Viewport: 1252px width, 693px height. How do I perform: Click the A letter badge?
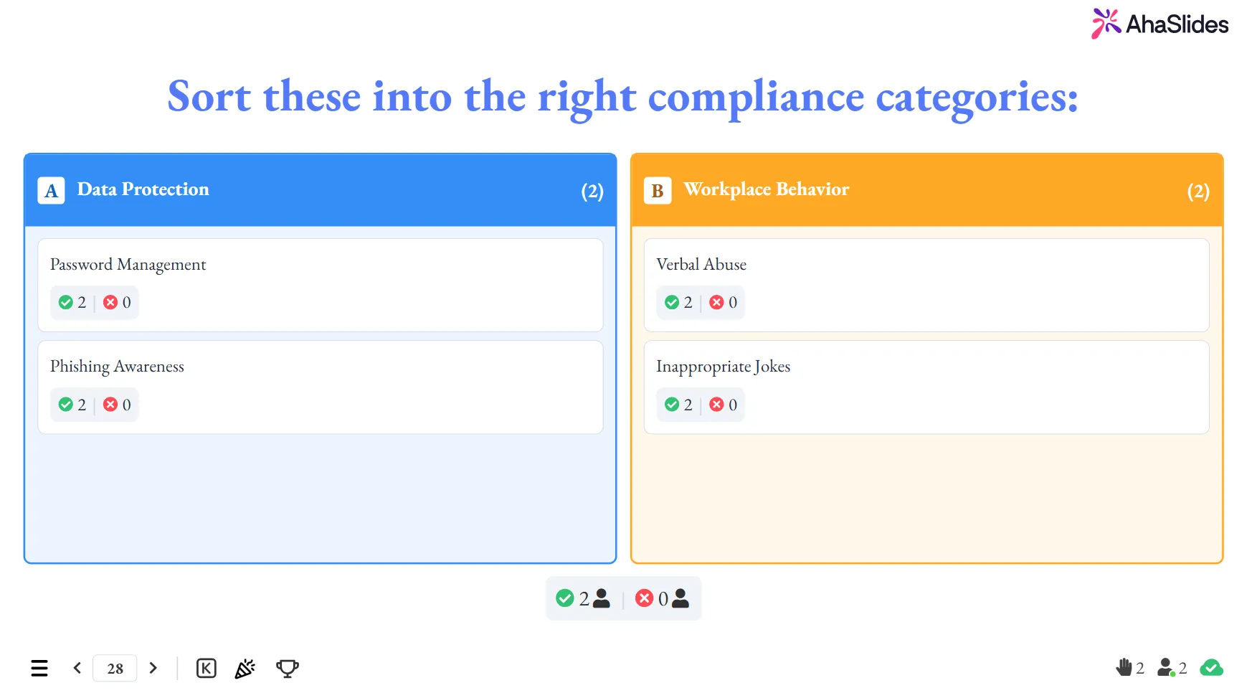[x=51, y=191]
